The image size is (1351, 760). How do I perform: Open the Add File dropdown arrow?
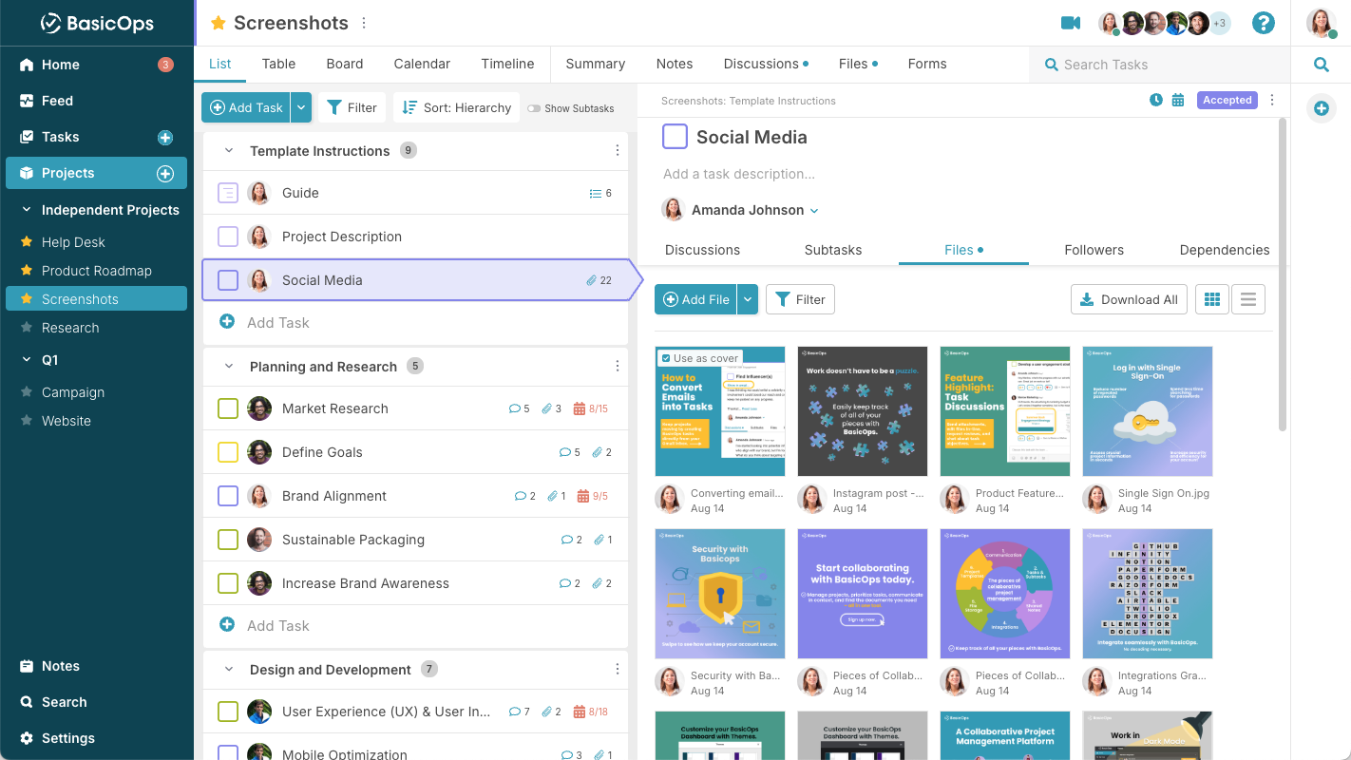point(748,299)
